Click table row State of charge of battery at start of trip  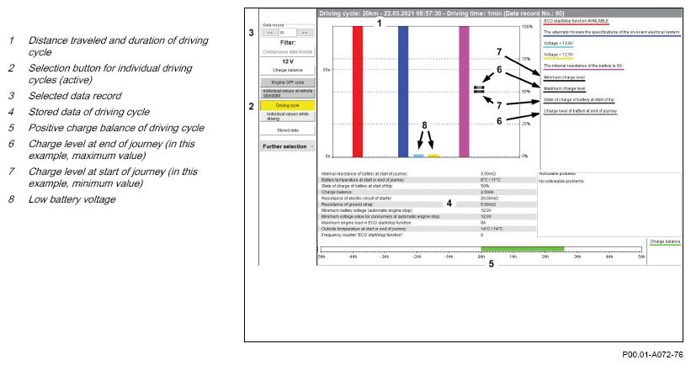(427, 186)
